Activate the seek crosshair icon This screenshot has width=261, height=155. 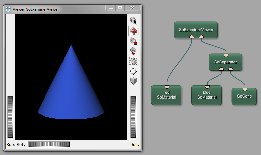click(x=133, y=71)
